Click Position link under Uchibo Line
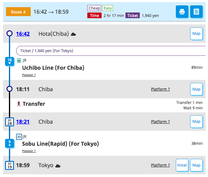The height and width of the screenshot is (177, 208). pos(29,75)
